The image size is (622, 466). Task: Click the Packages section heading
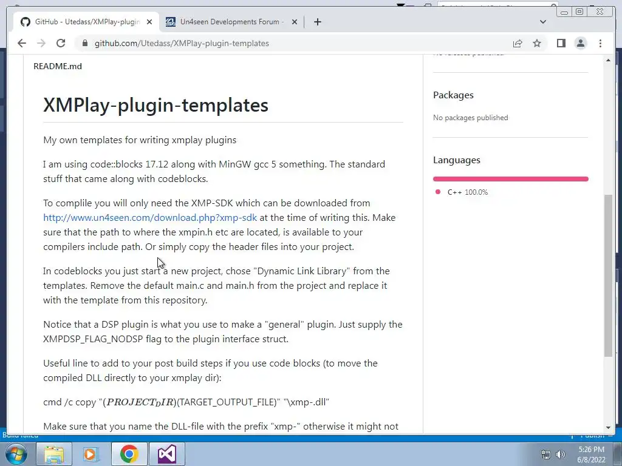point(453,95)
